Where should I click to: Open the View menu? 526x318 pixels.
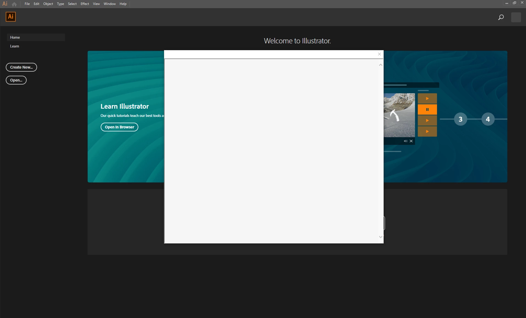(96, 4)
